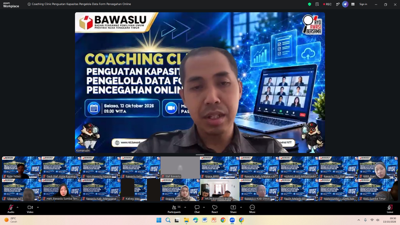Click the Windows Start button

(159, 220)
